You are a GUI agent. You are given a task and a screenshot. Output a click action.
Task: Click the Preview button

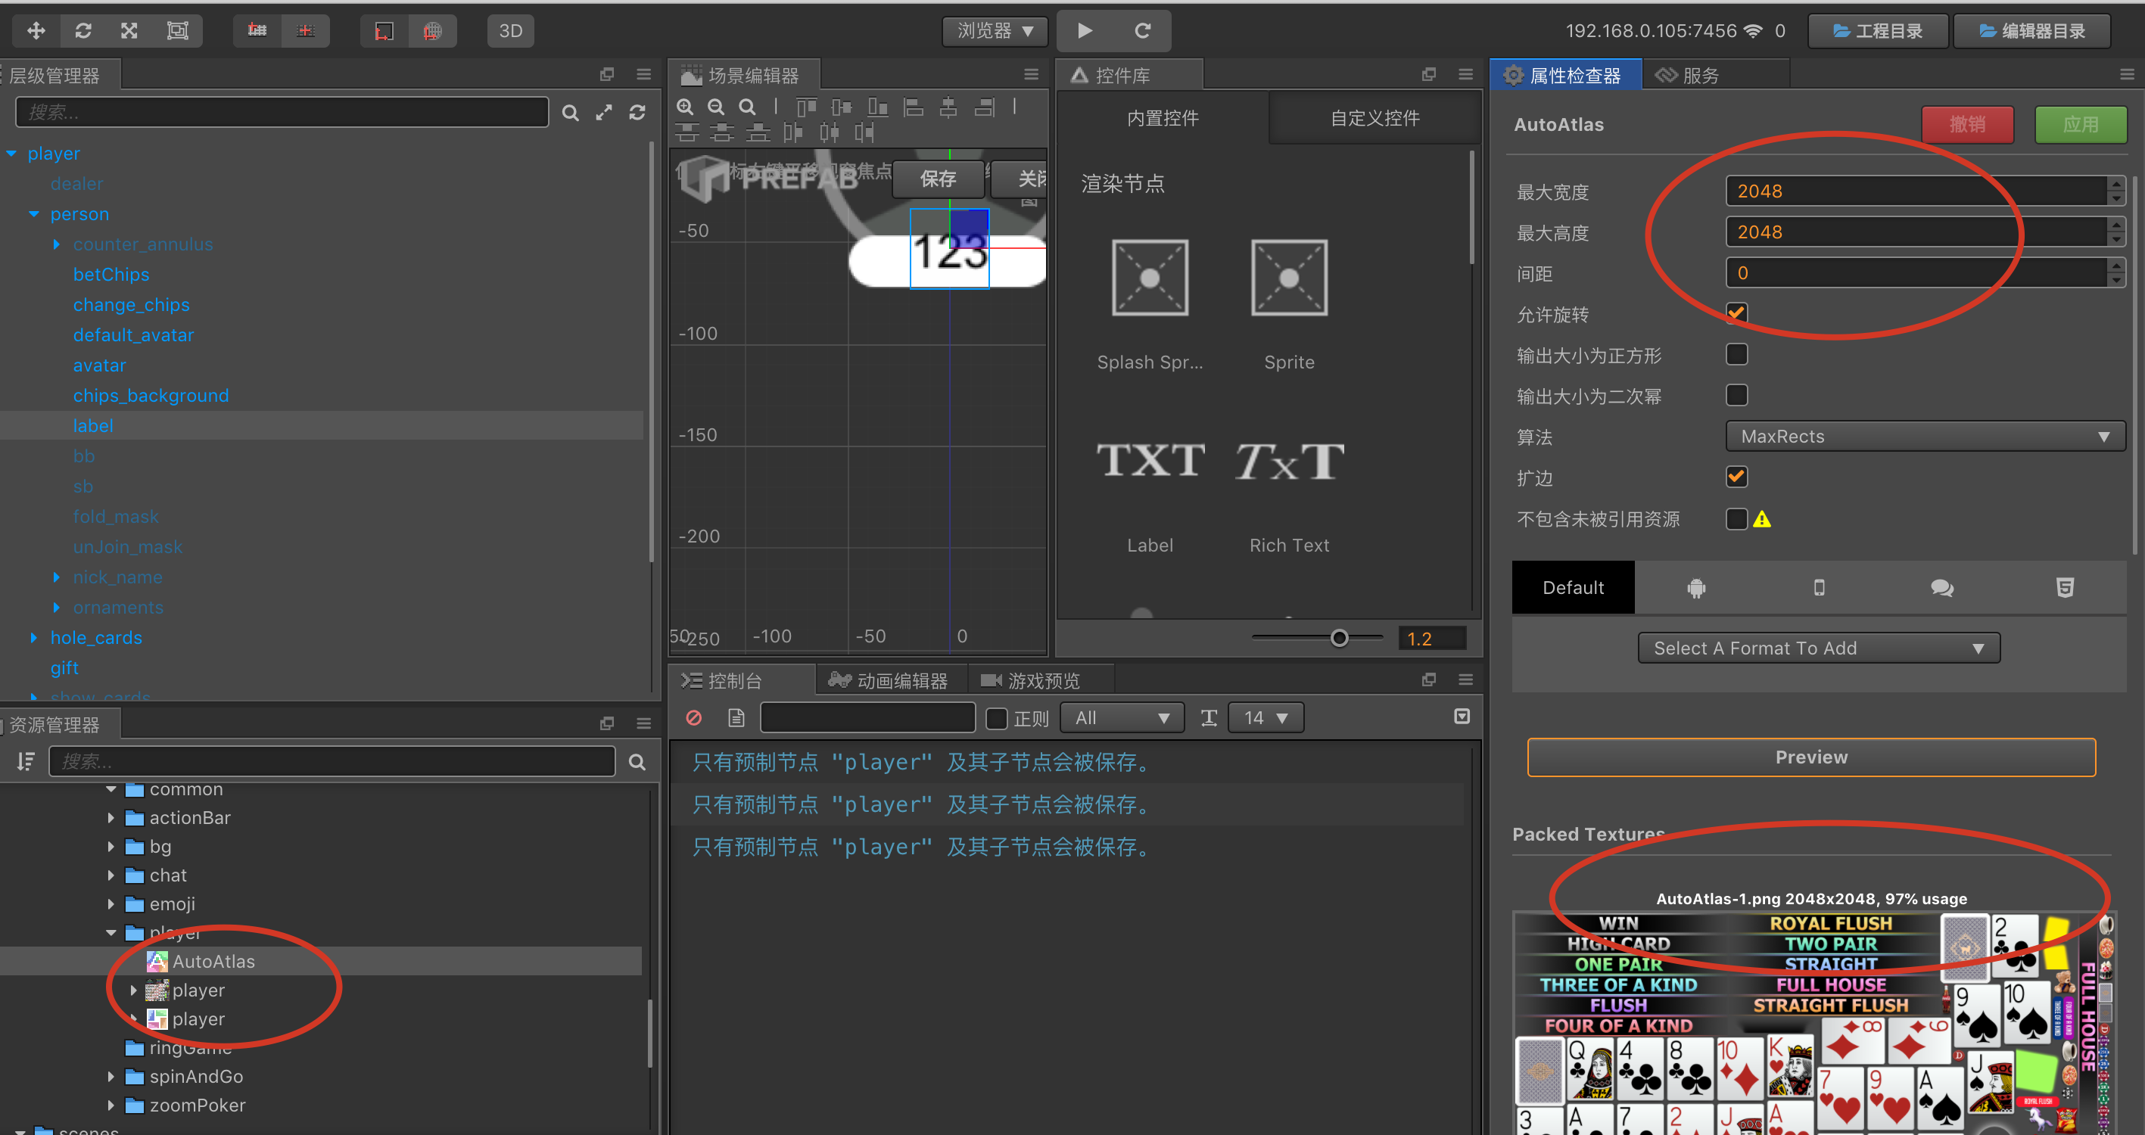[x=1810, y=757]
